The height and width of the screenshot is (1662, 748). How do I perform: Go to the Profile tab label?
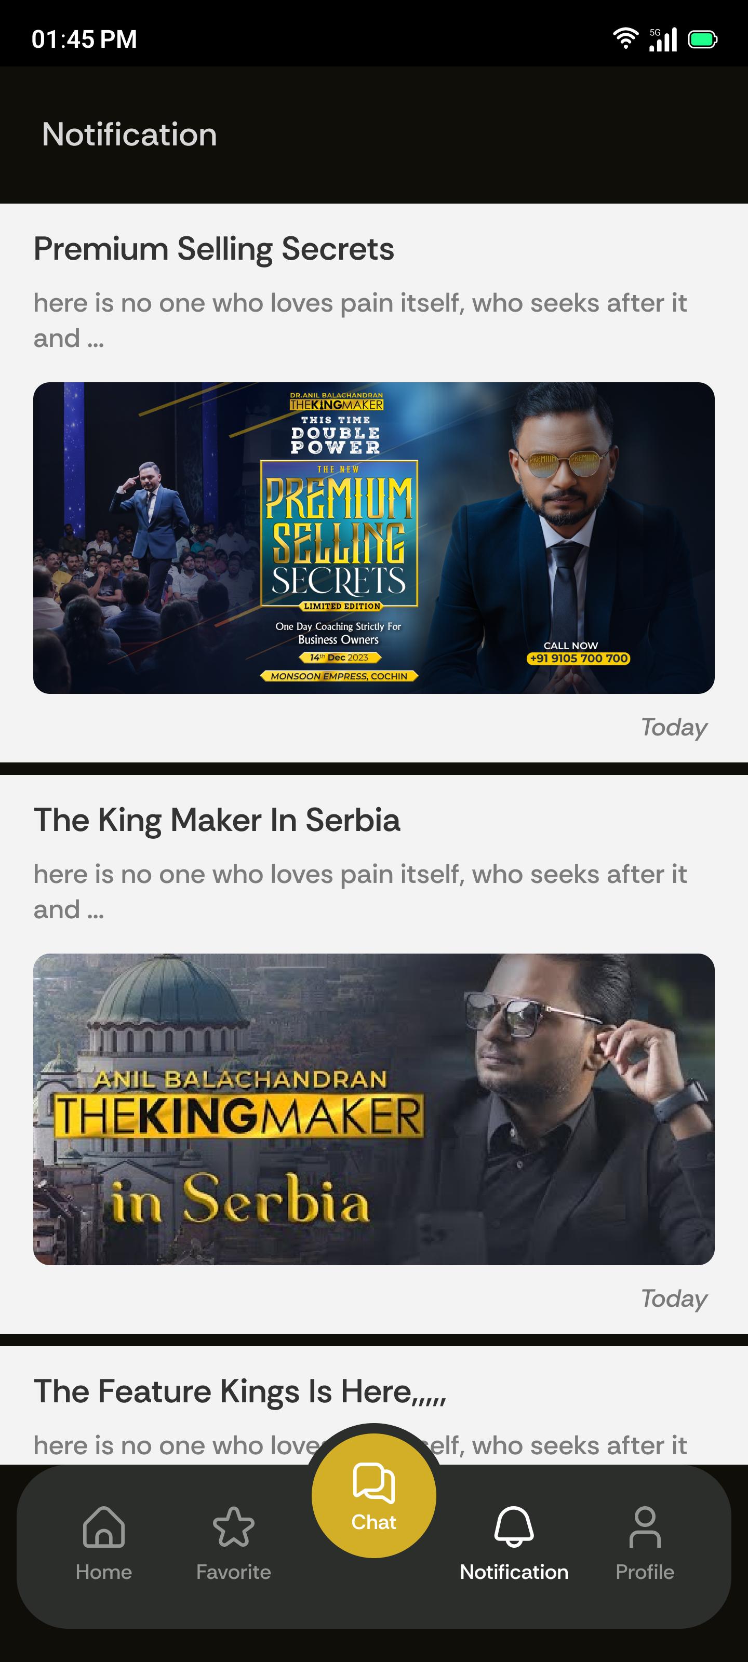(x=644, y=1572)
